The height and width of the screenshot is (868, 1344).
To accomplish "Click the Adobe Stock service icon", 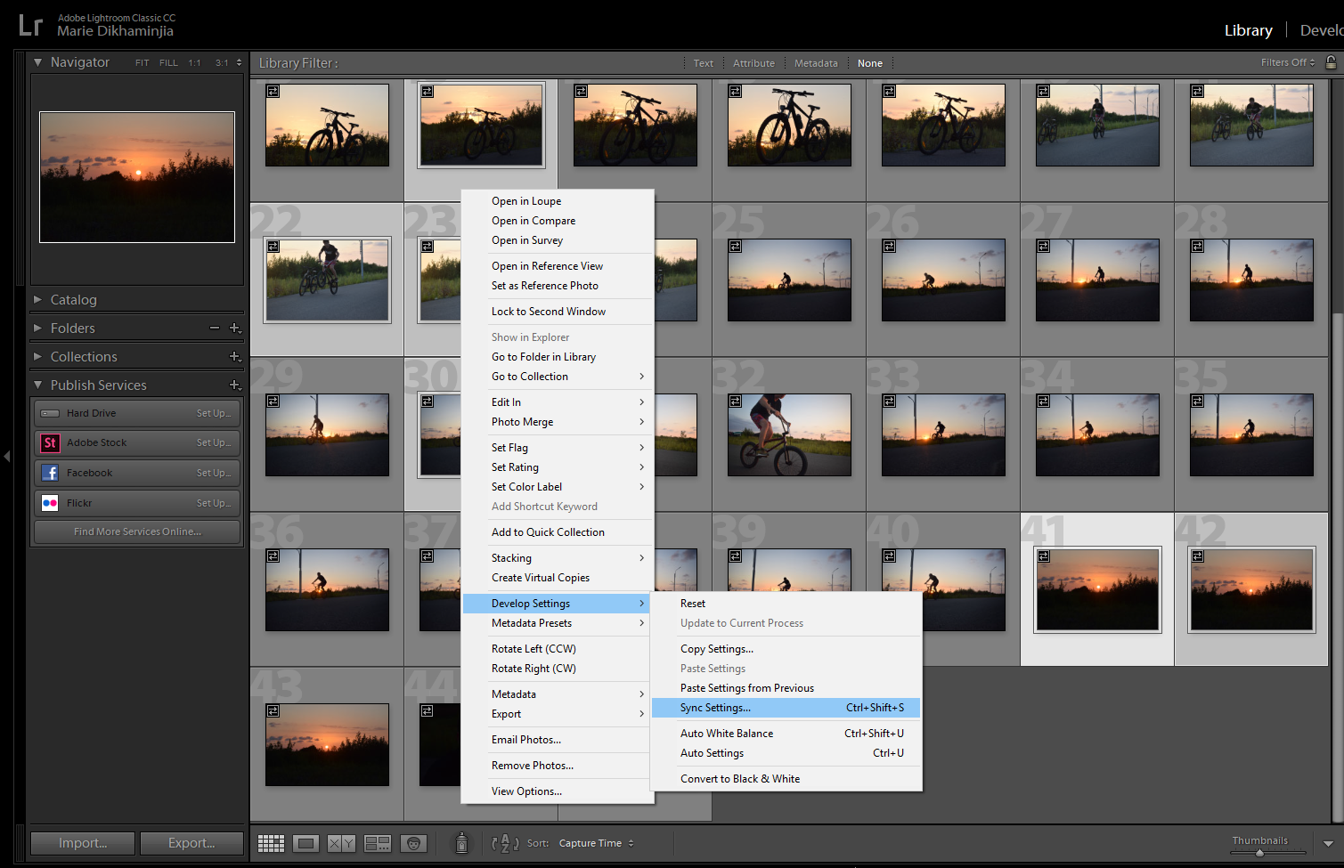I will [x=50, y=442].
